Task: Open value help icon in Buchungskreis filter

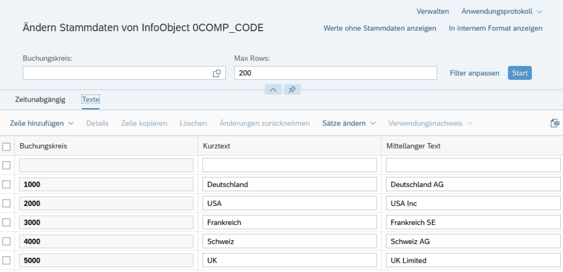Action: coord(216,73)
